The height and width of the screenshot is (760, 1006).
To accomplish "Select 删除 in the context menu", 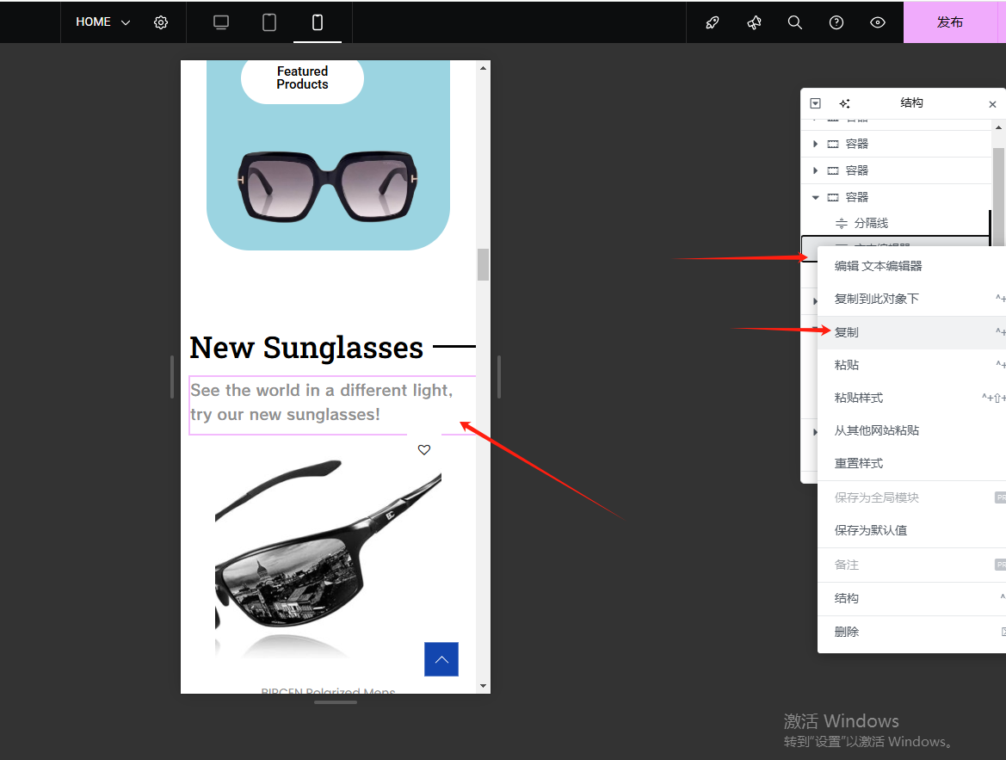I will [847, 632].
